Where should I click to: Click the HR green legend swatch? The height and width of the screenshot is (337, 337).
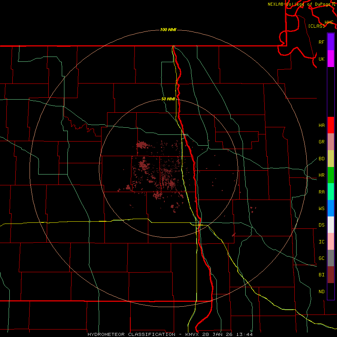tap(331, 175)
